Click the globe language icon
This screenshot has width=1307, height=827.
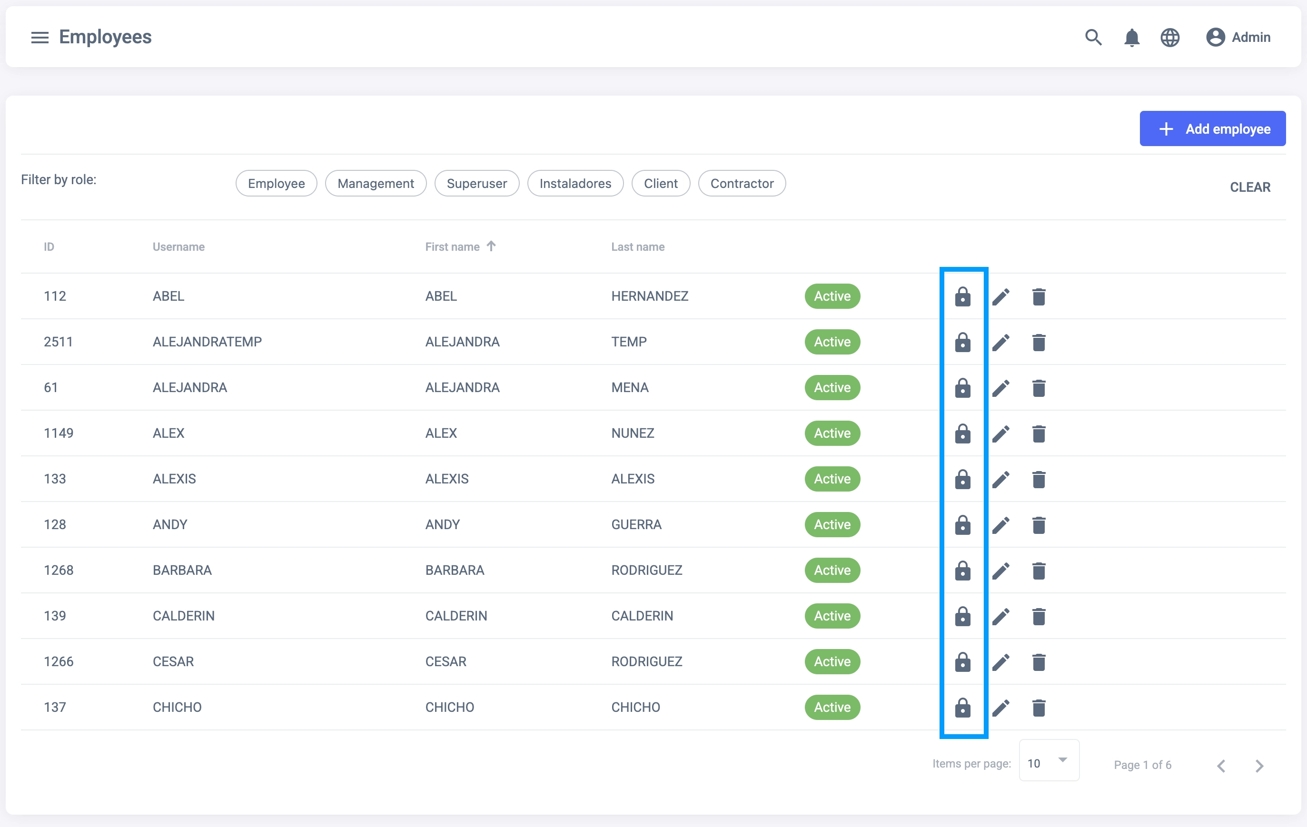coord(1169,38)
